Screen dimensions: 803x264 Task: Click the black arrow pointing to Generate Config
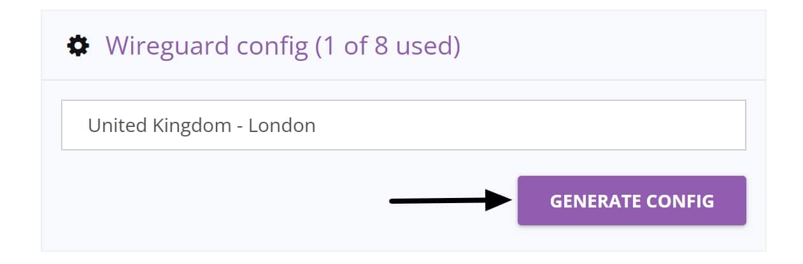(451, 201)
